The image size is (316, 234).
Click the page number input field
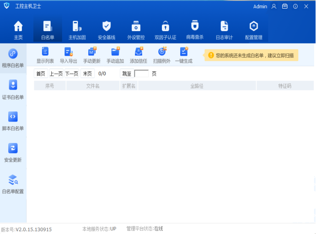pyautogui.click(x=141, y=74)
